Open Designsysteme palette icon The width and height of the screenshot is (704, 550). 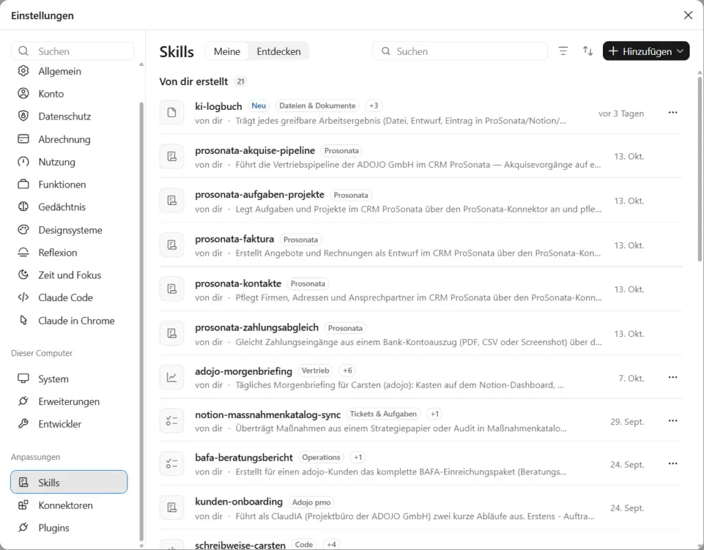(23, 230)
